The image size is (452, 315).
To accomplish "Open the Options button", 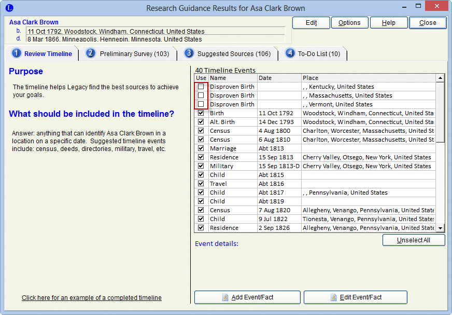I will [x=350, y=23].
